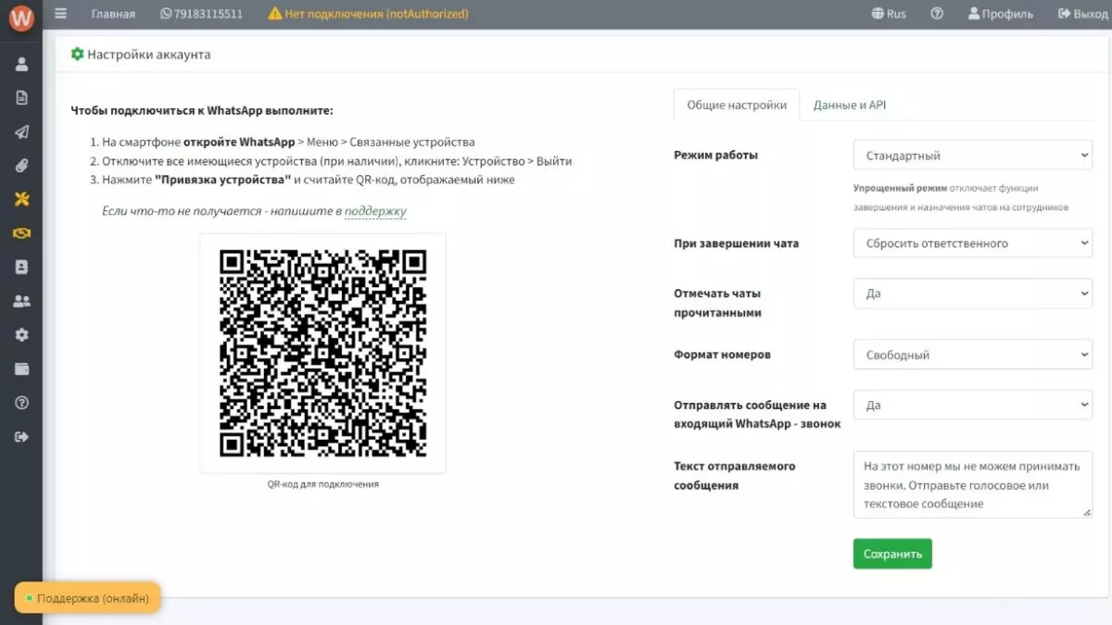
Task: Go to Главная page
Action: (113, 14)
